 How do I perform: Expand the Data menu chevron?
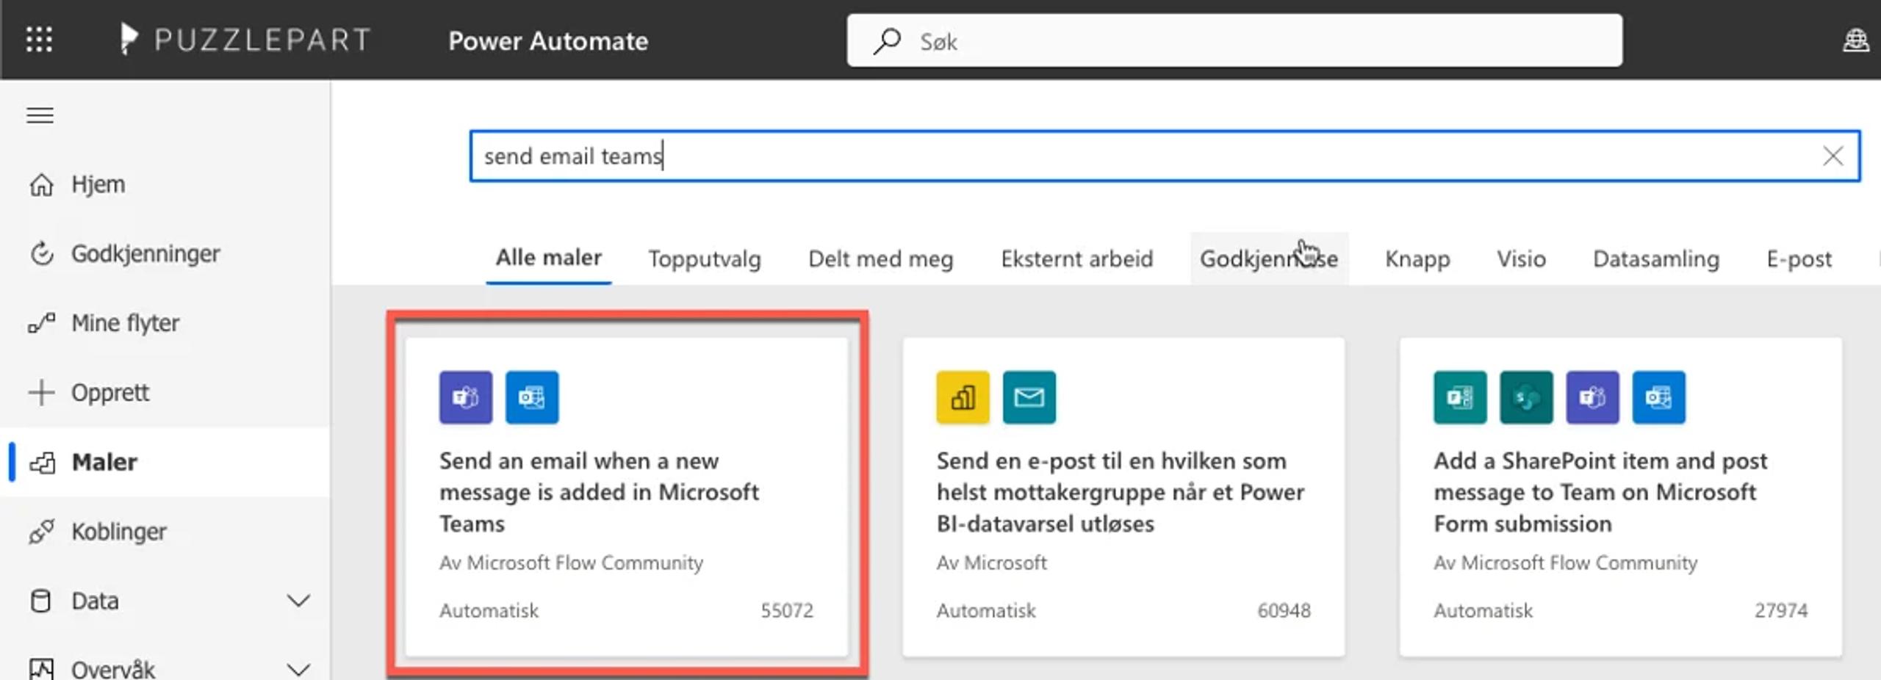tap(298, 601)
